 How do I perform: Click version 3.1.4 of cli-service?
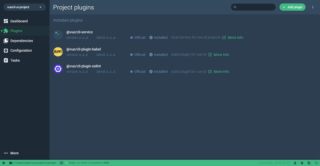pyautogui.click(x=77, y=38)
